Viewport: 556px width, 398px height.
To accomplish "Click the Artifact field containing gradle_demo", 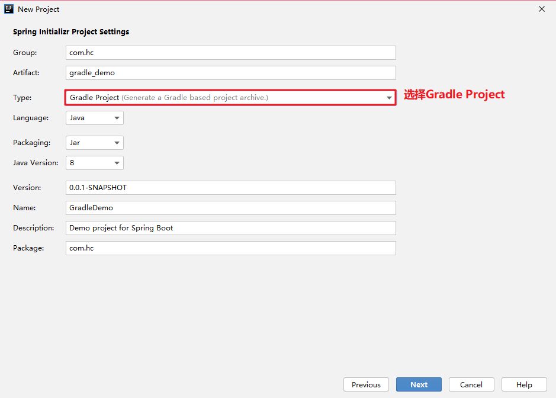I will click(230, 73).
